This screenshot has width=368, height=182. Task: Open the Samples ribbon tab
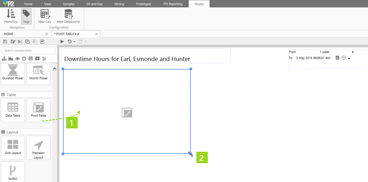pos(69,4)
